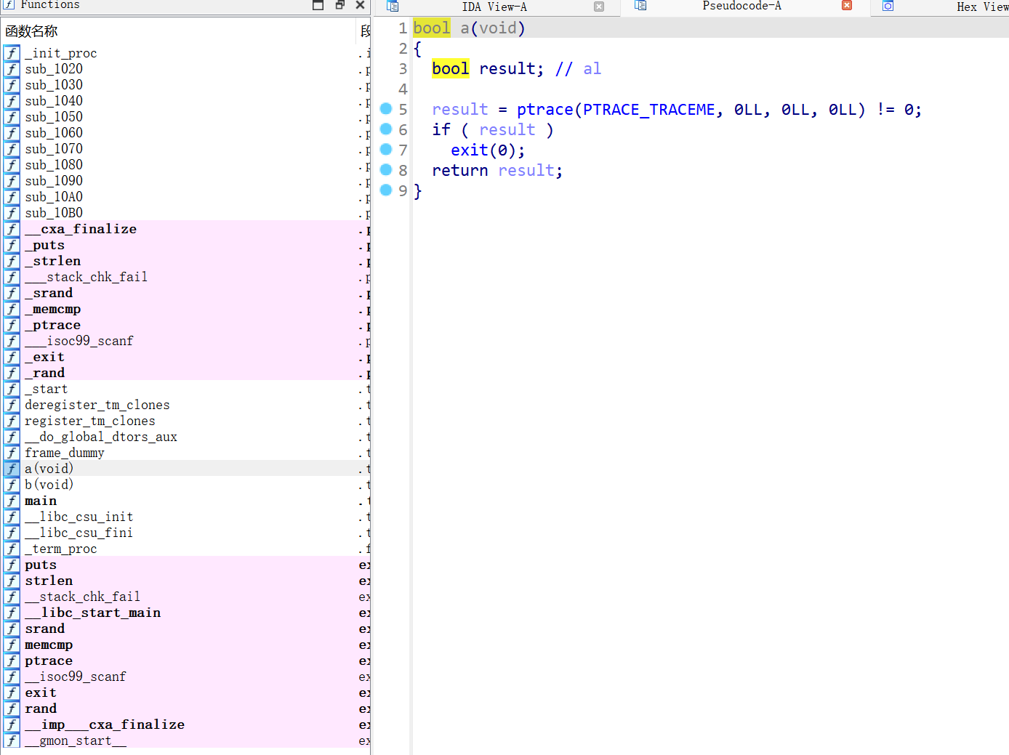Float the Functions panel using the undock icon
Image resolution: width=1009 pixels, height=755 pixels.
click(339, 5)
